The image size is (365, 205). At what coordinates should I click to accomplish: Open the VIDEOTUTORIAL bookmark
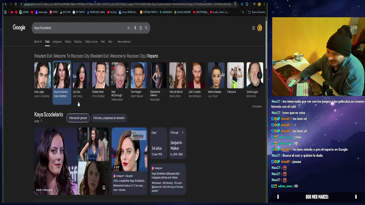200,12
